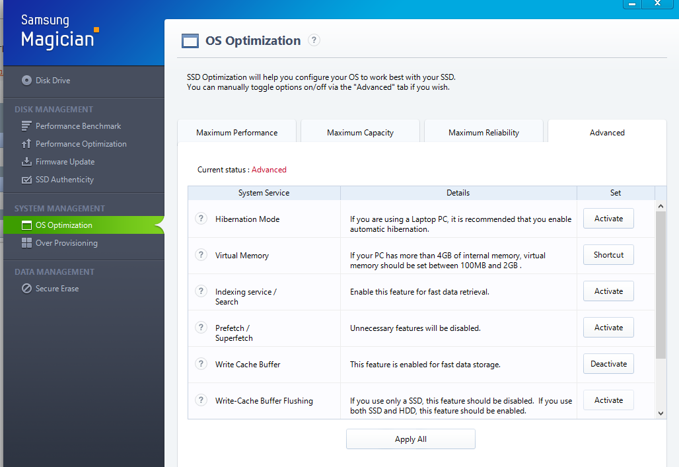
Task: Open help for Prefetch / Superfetch
Action: point(201,327)
